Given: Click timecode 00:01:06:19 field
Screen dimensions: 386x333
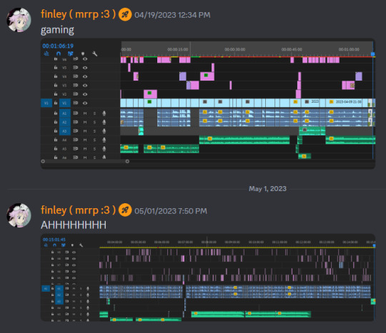Looking at the screenshot, I should coord(58,46).
